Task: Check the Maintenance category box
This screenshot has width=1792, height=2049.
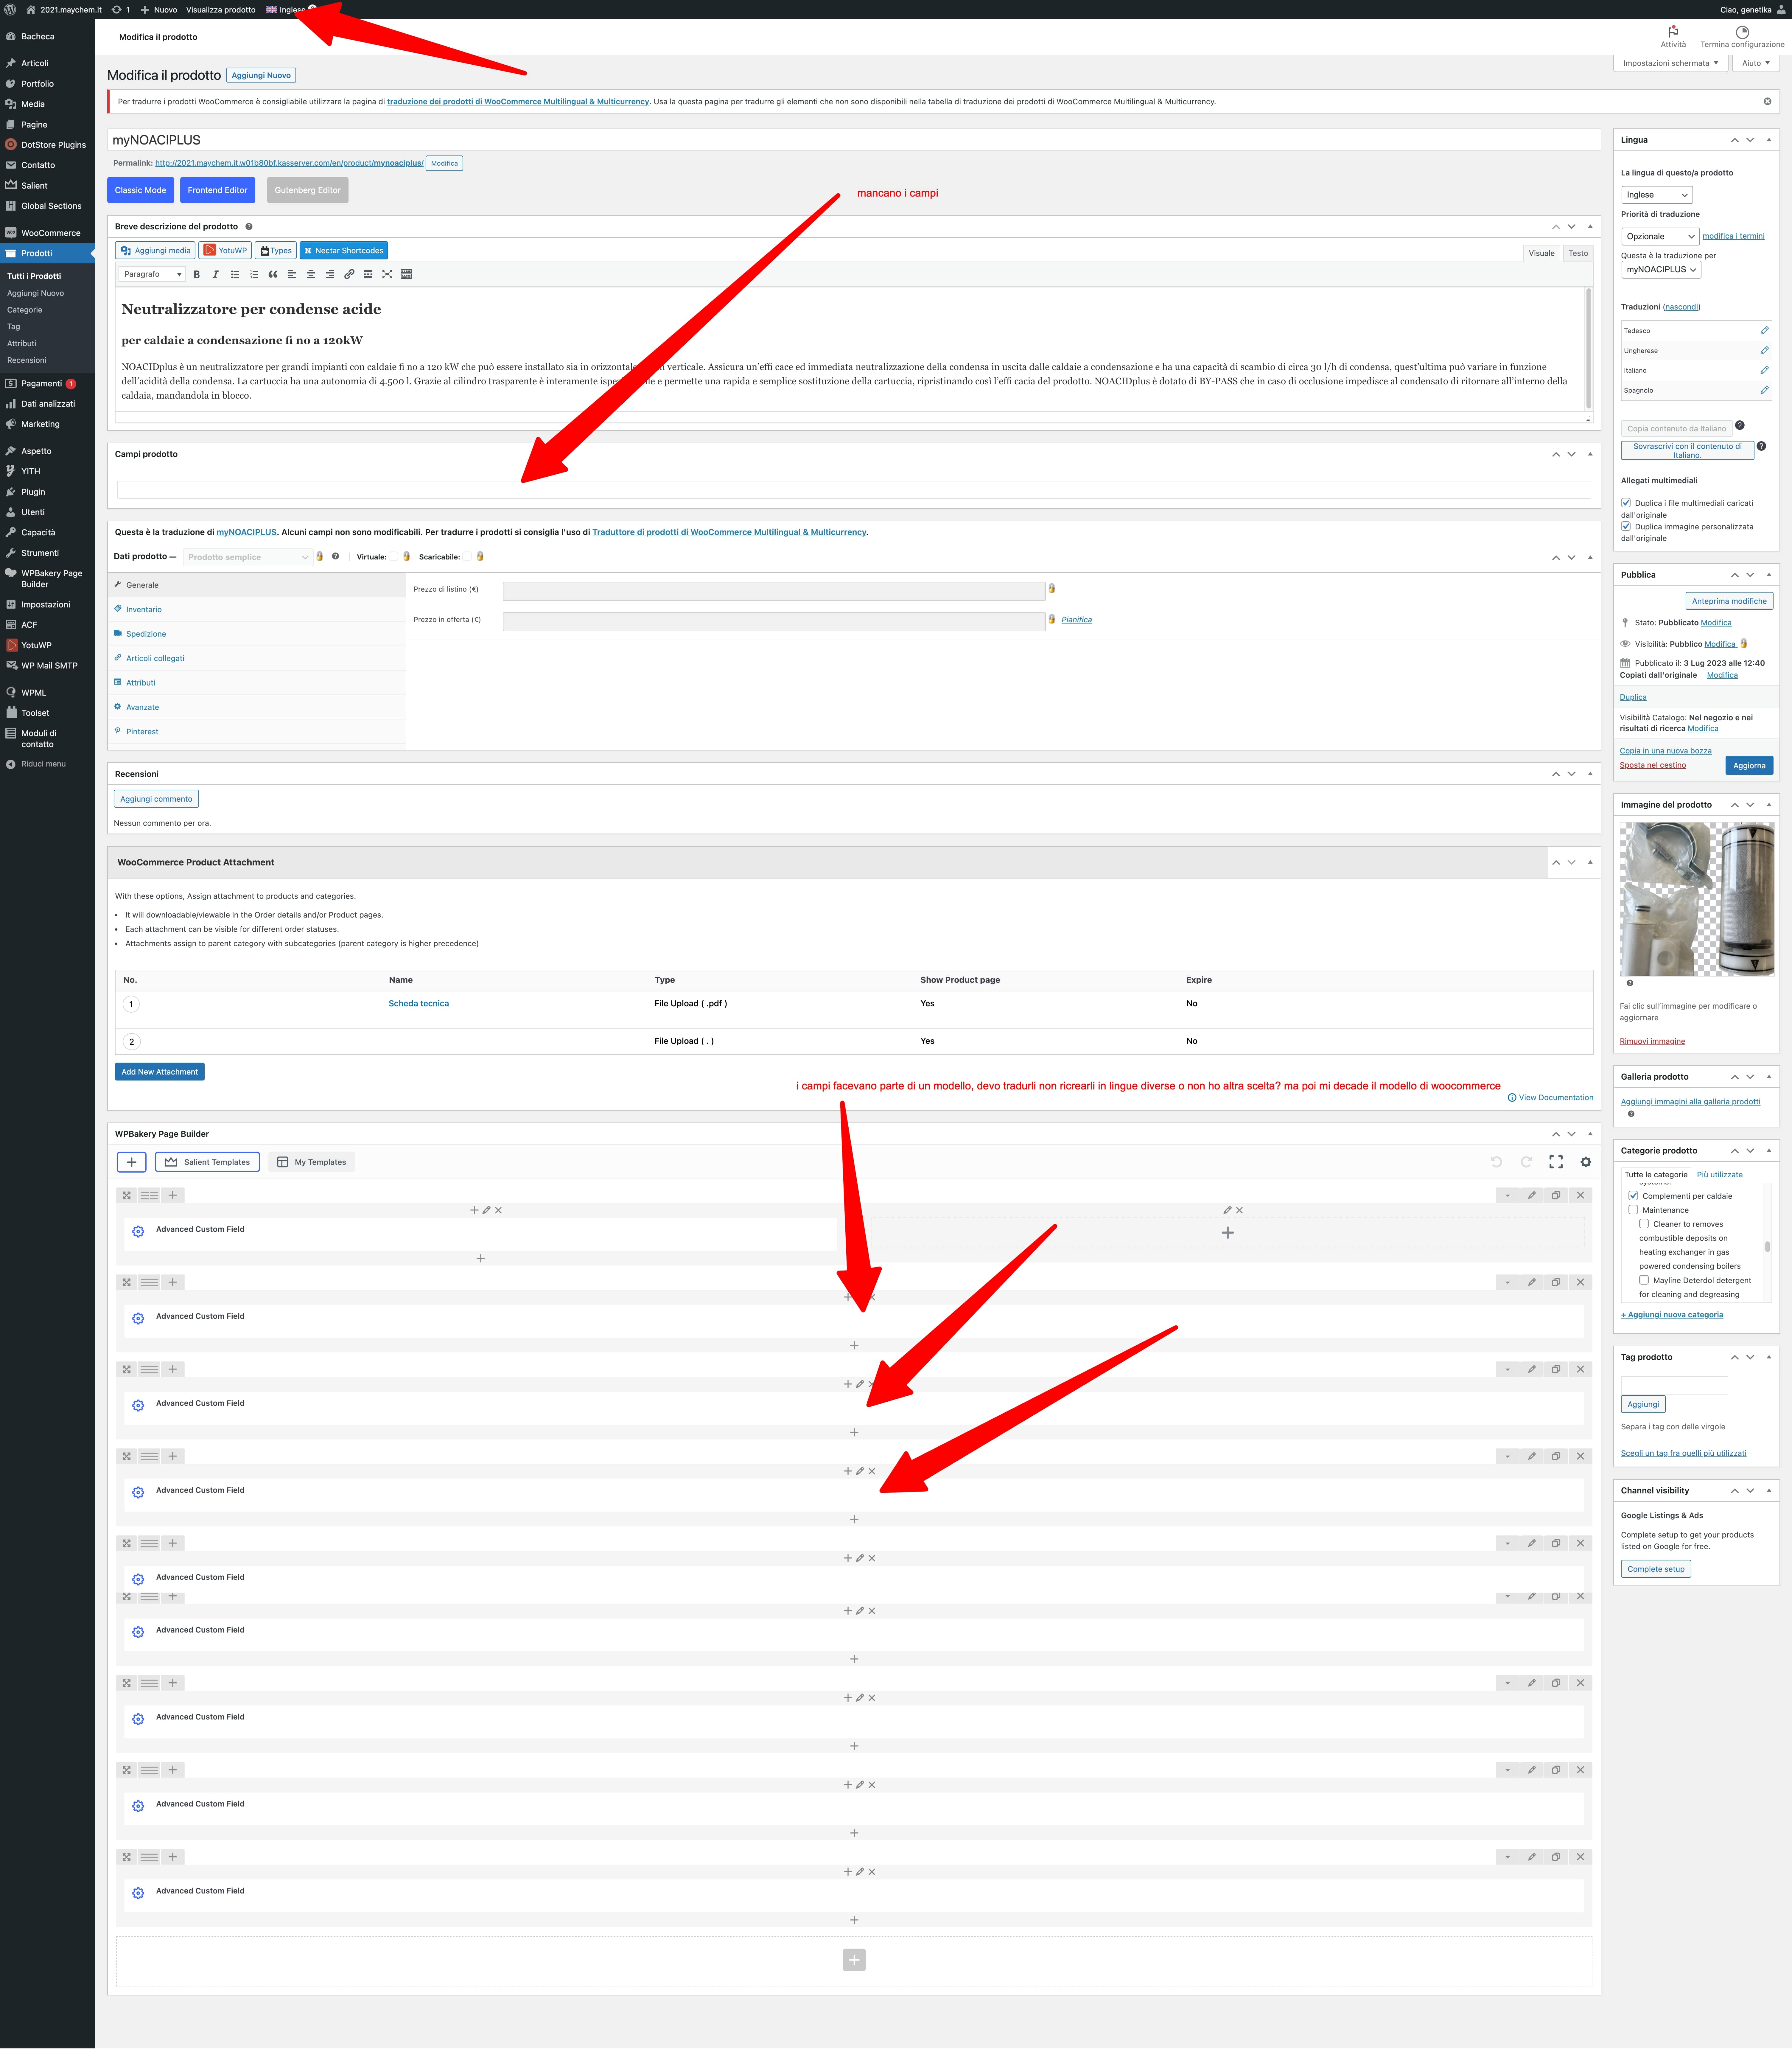Action: pos(1633,1210)
